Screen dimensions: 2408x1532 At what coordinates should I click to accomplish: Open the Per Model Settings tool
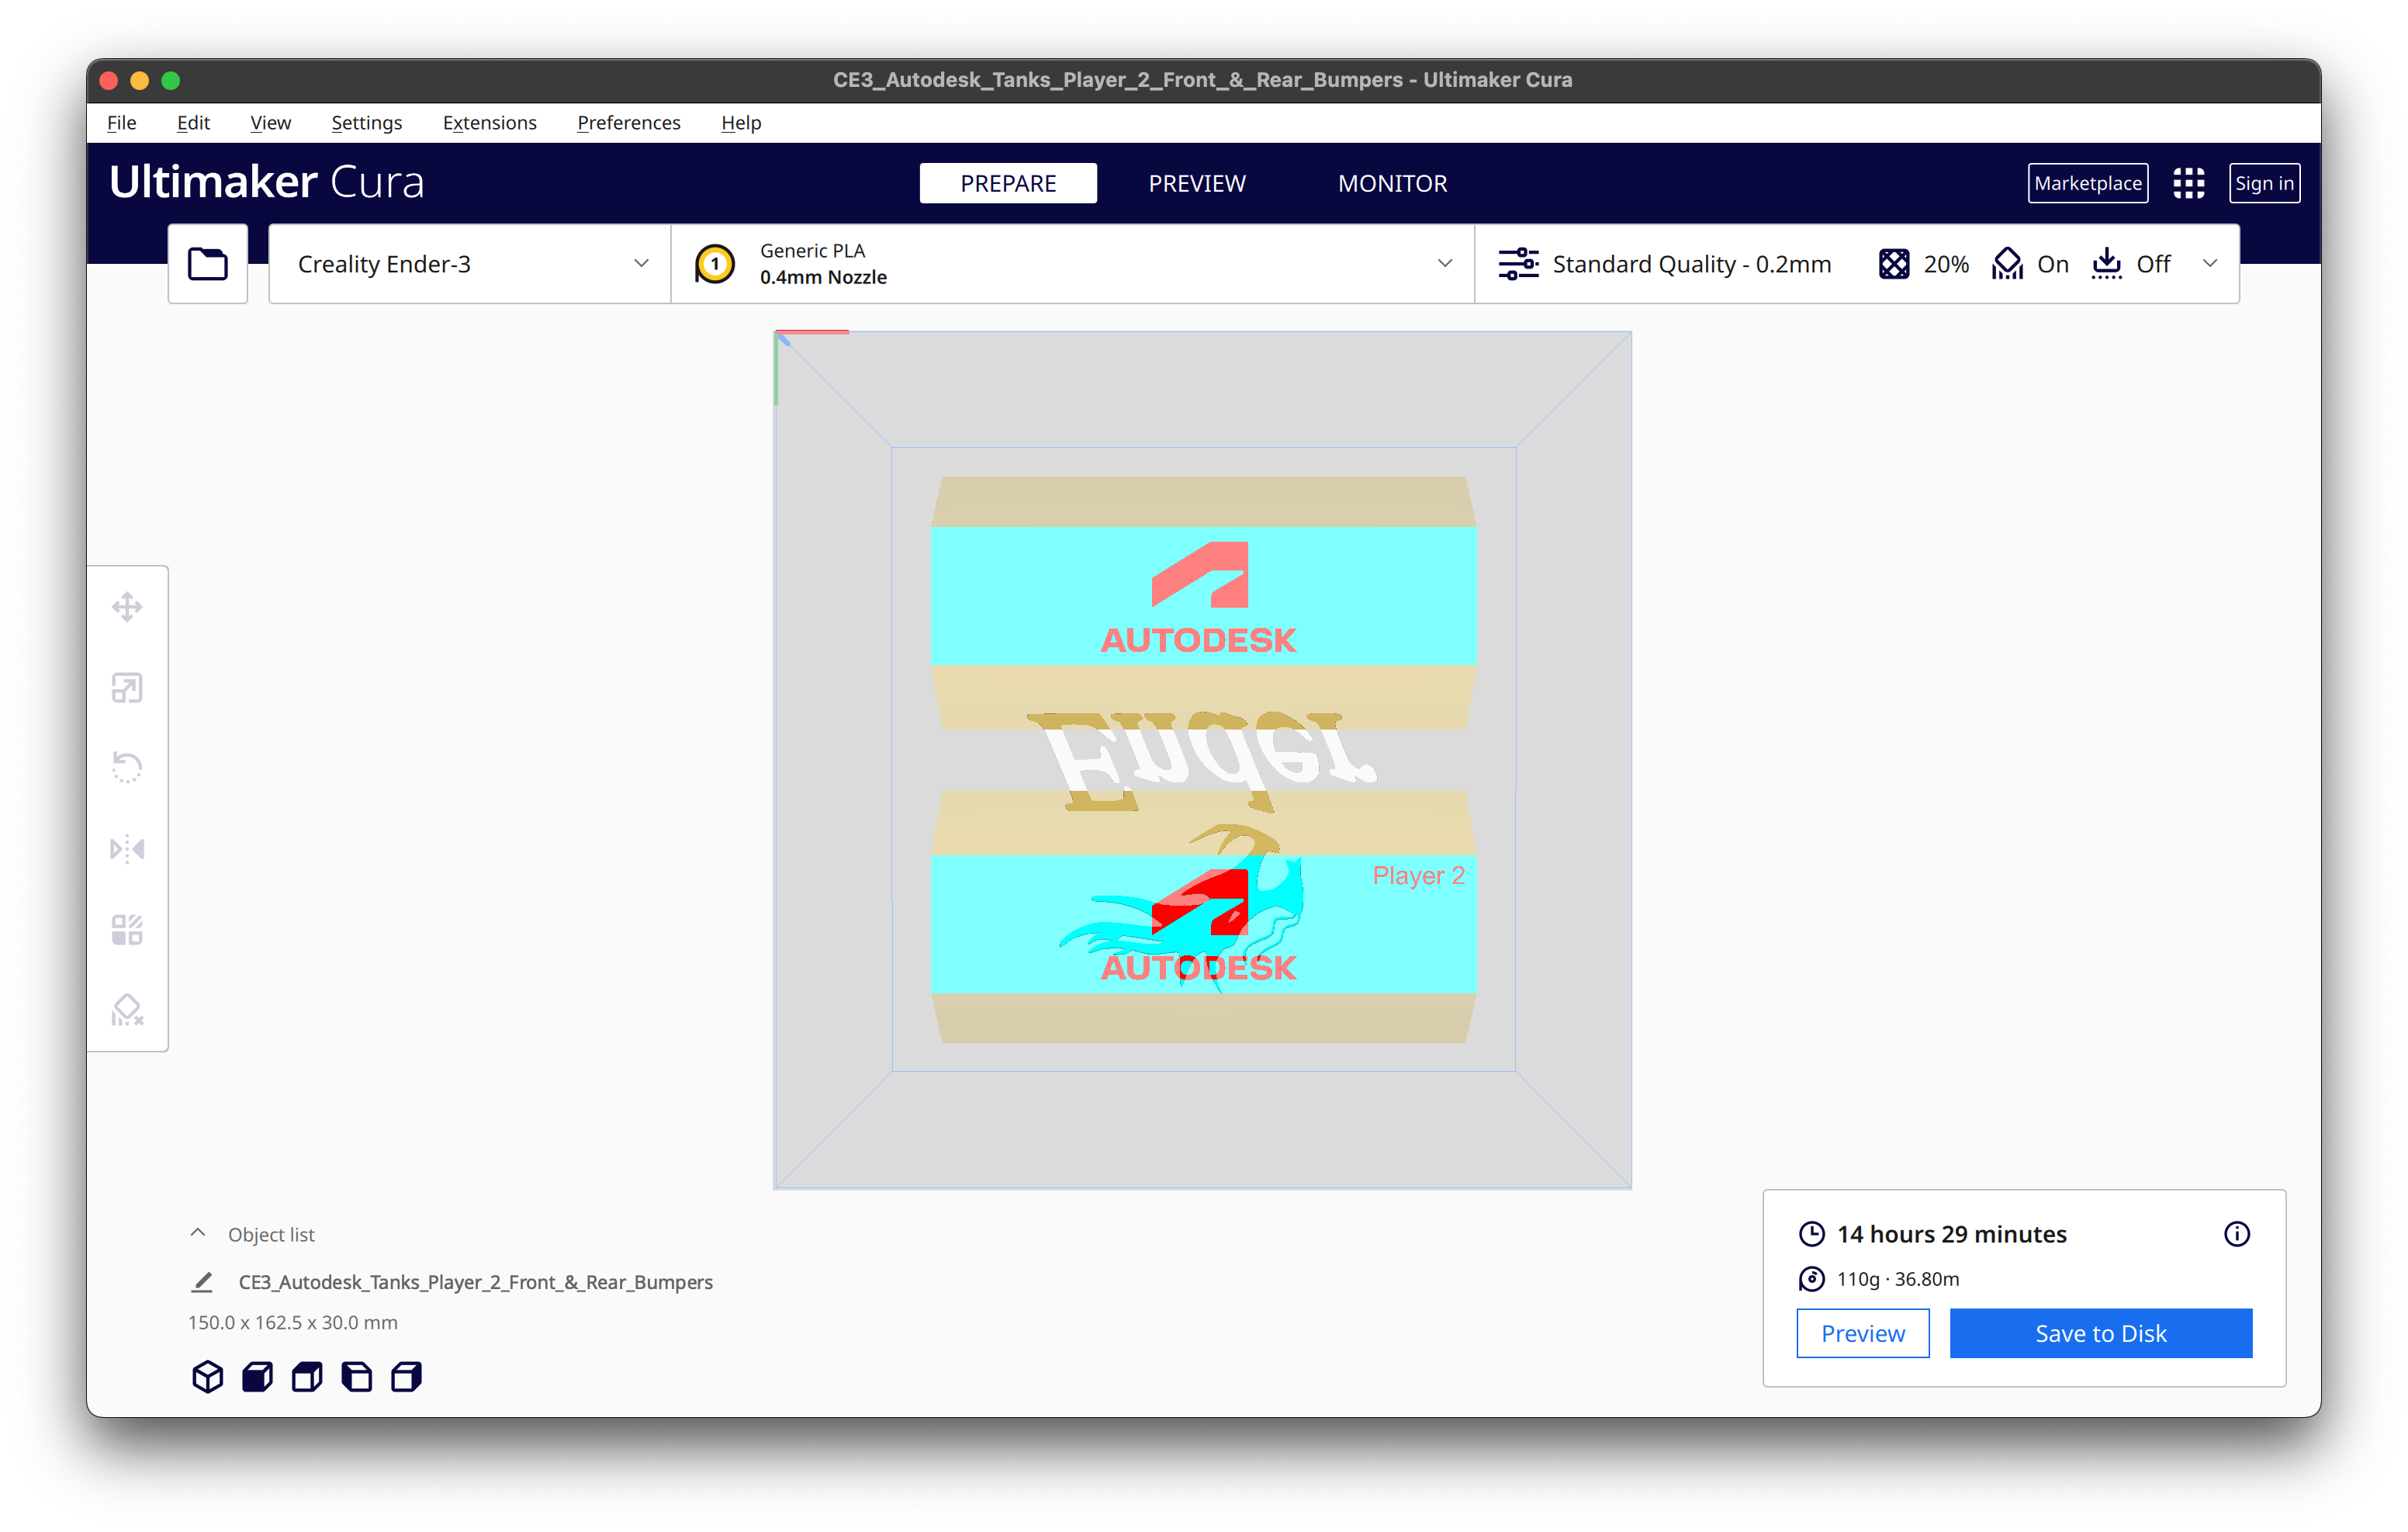pyautogui.click(x=127, y=930)
